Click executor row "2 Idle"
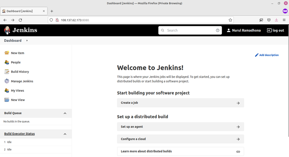This screenshot has width=289, height=157. 36,149
